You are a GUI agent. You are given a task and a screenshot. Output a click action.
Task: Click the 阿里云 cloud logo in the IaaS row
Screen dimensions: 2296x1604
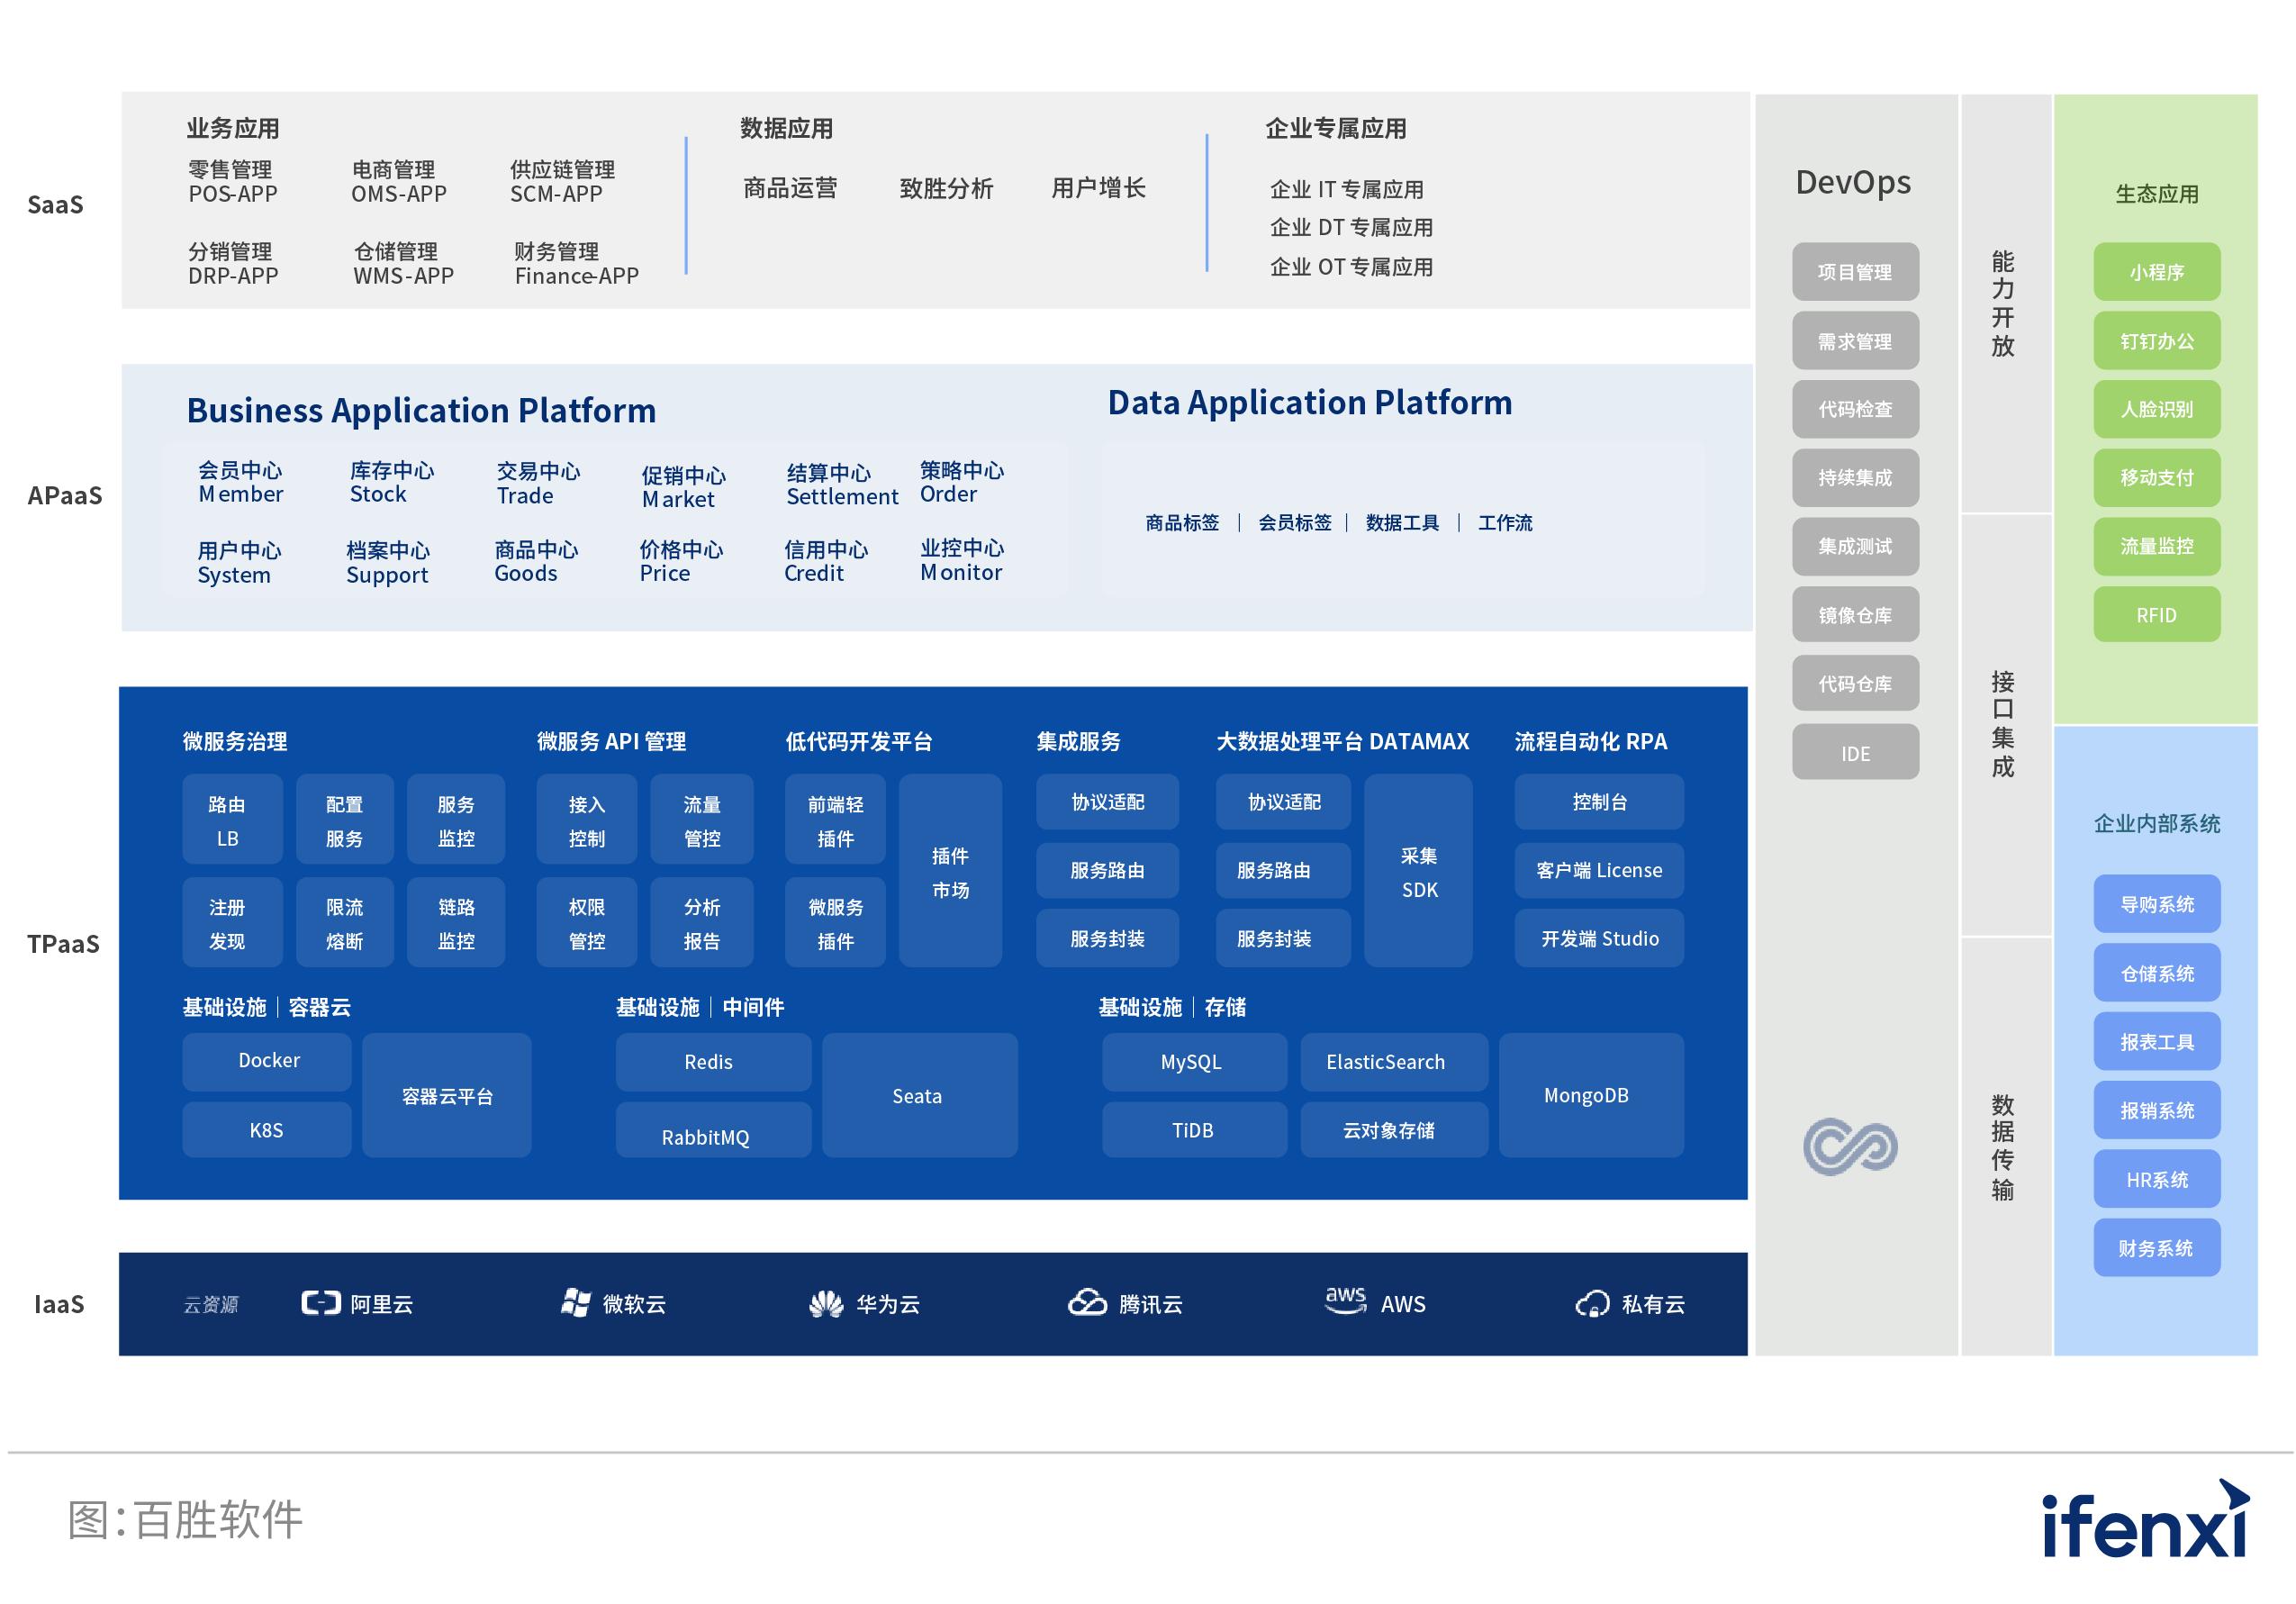(320, 1304)
